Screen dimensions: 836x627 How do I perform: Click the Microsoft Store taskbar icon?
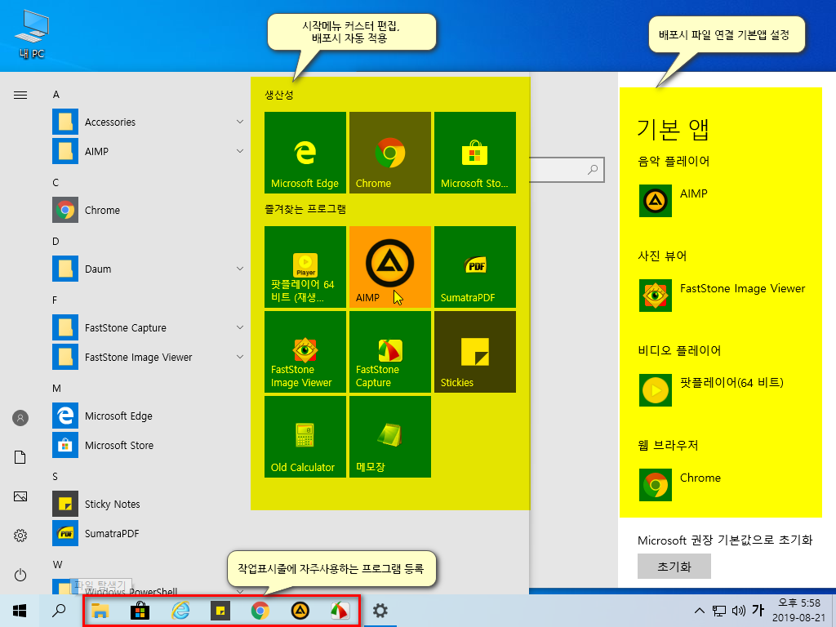140,611
